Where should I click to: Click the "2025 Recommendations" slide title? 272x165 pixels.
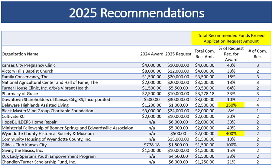pos(137,13)
